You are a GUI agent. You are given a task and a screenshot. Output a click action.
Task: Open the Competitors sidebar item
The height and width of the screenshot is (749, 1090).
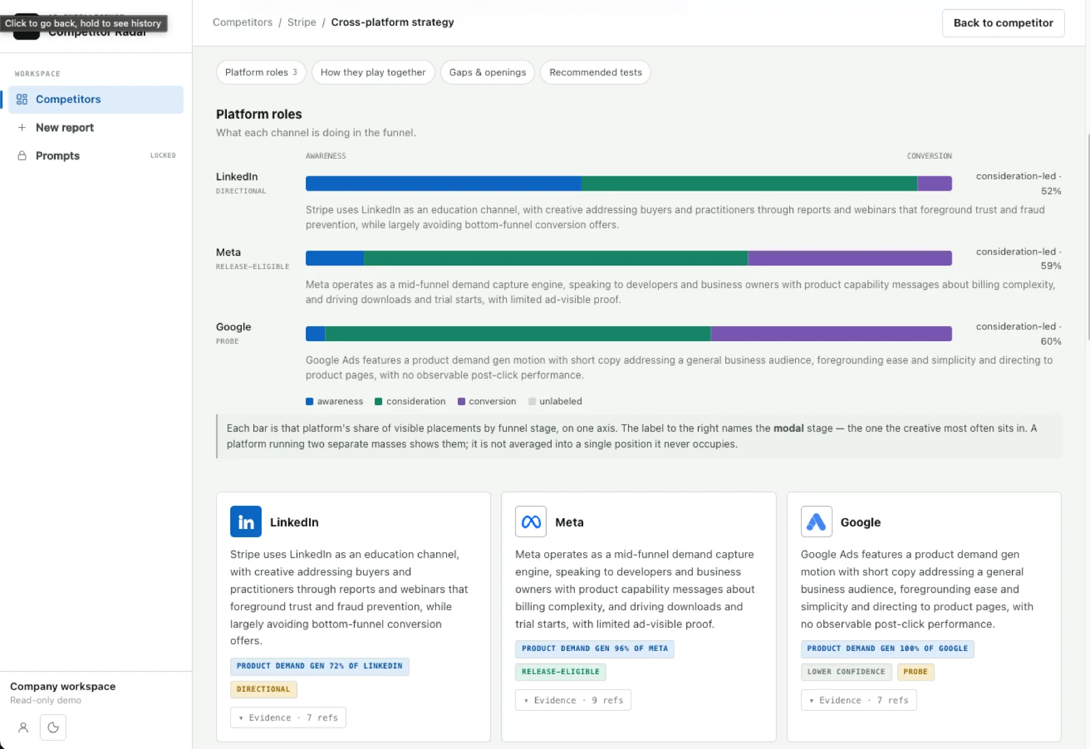[x=96, y=99]
